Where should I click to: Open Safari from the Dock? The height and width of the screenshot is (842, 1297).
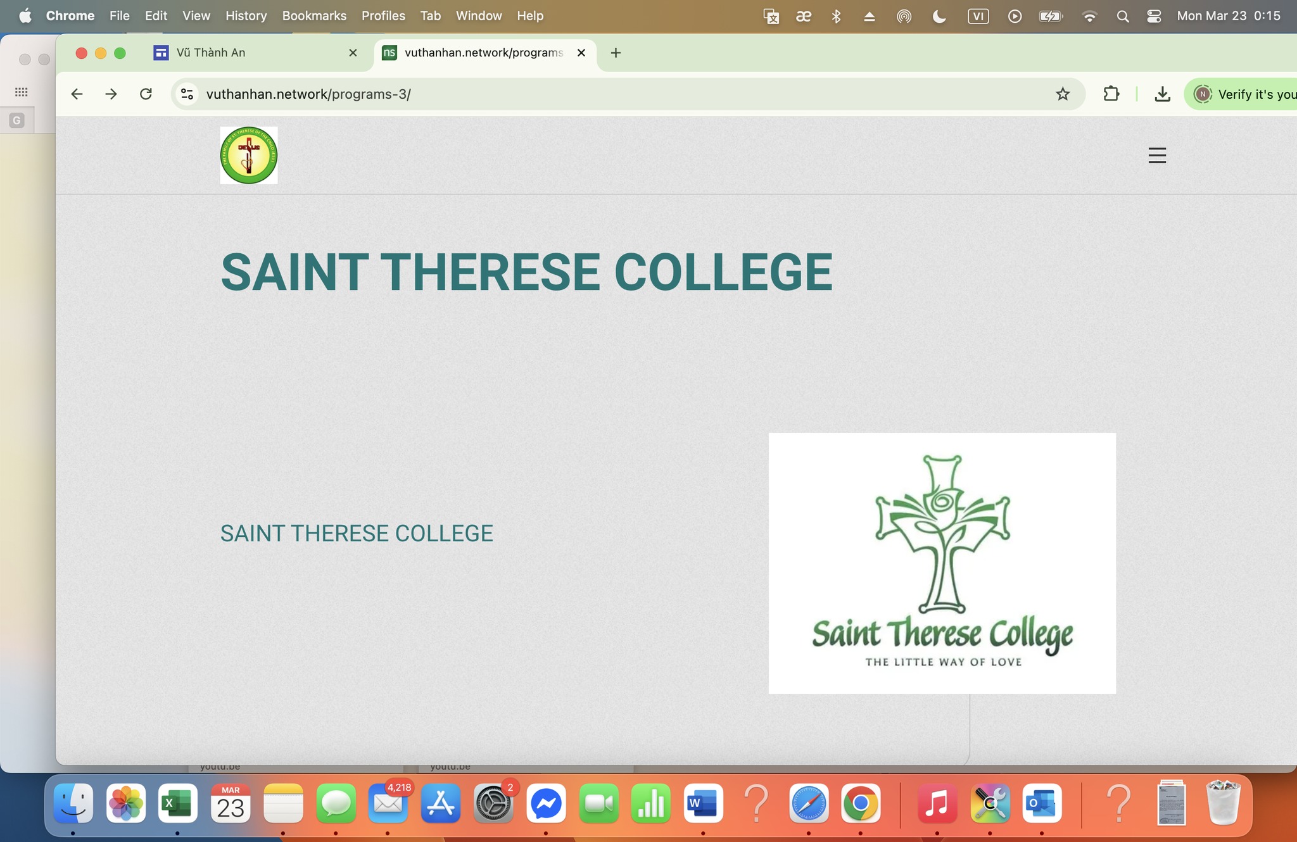tap(809, 803)
